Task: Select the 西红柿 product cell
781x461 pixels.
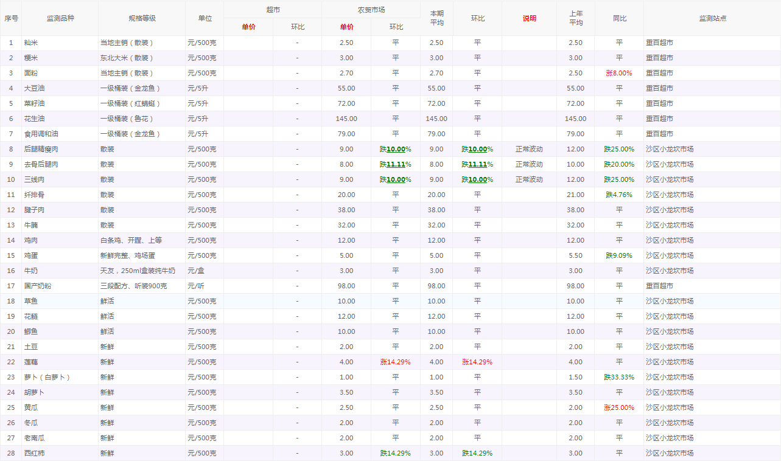Action: [60, 453]
